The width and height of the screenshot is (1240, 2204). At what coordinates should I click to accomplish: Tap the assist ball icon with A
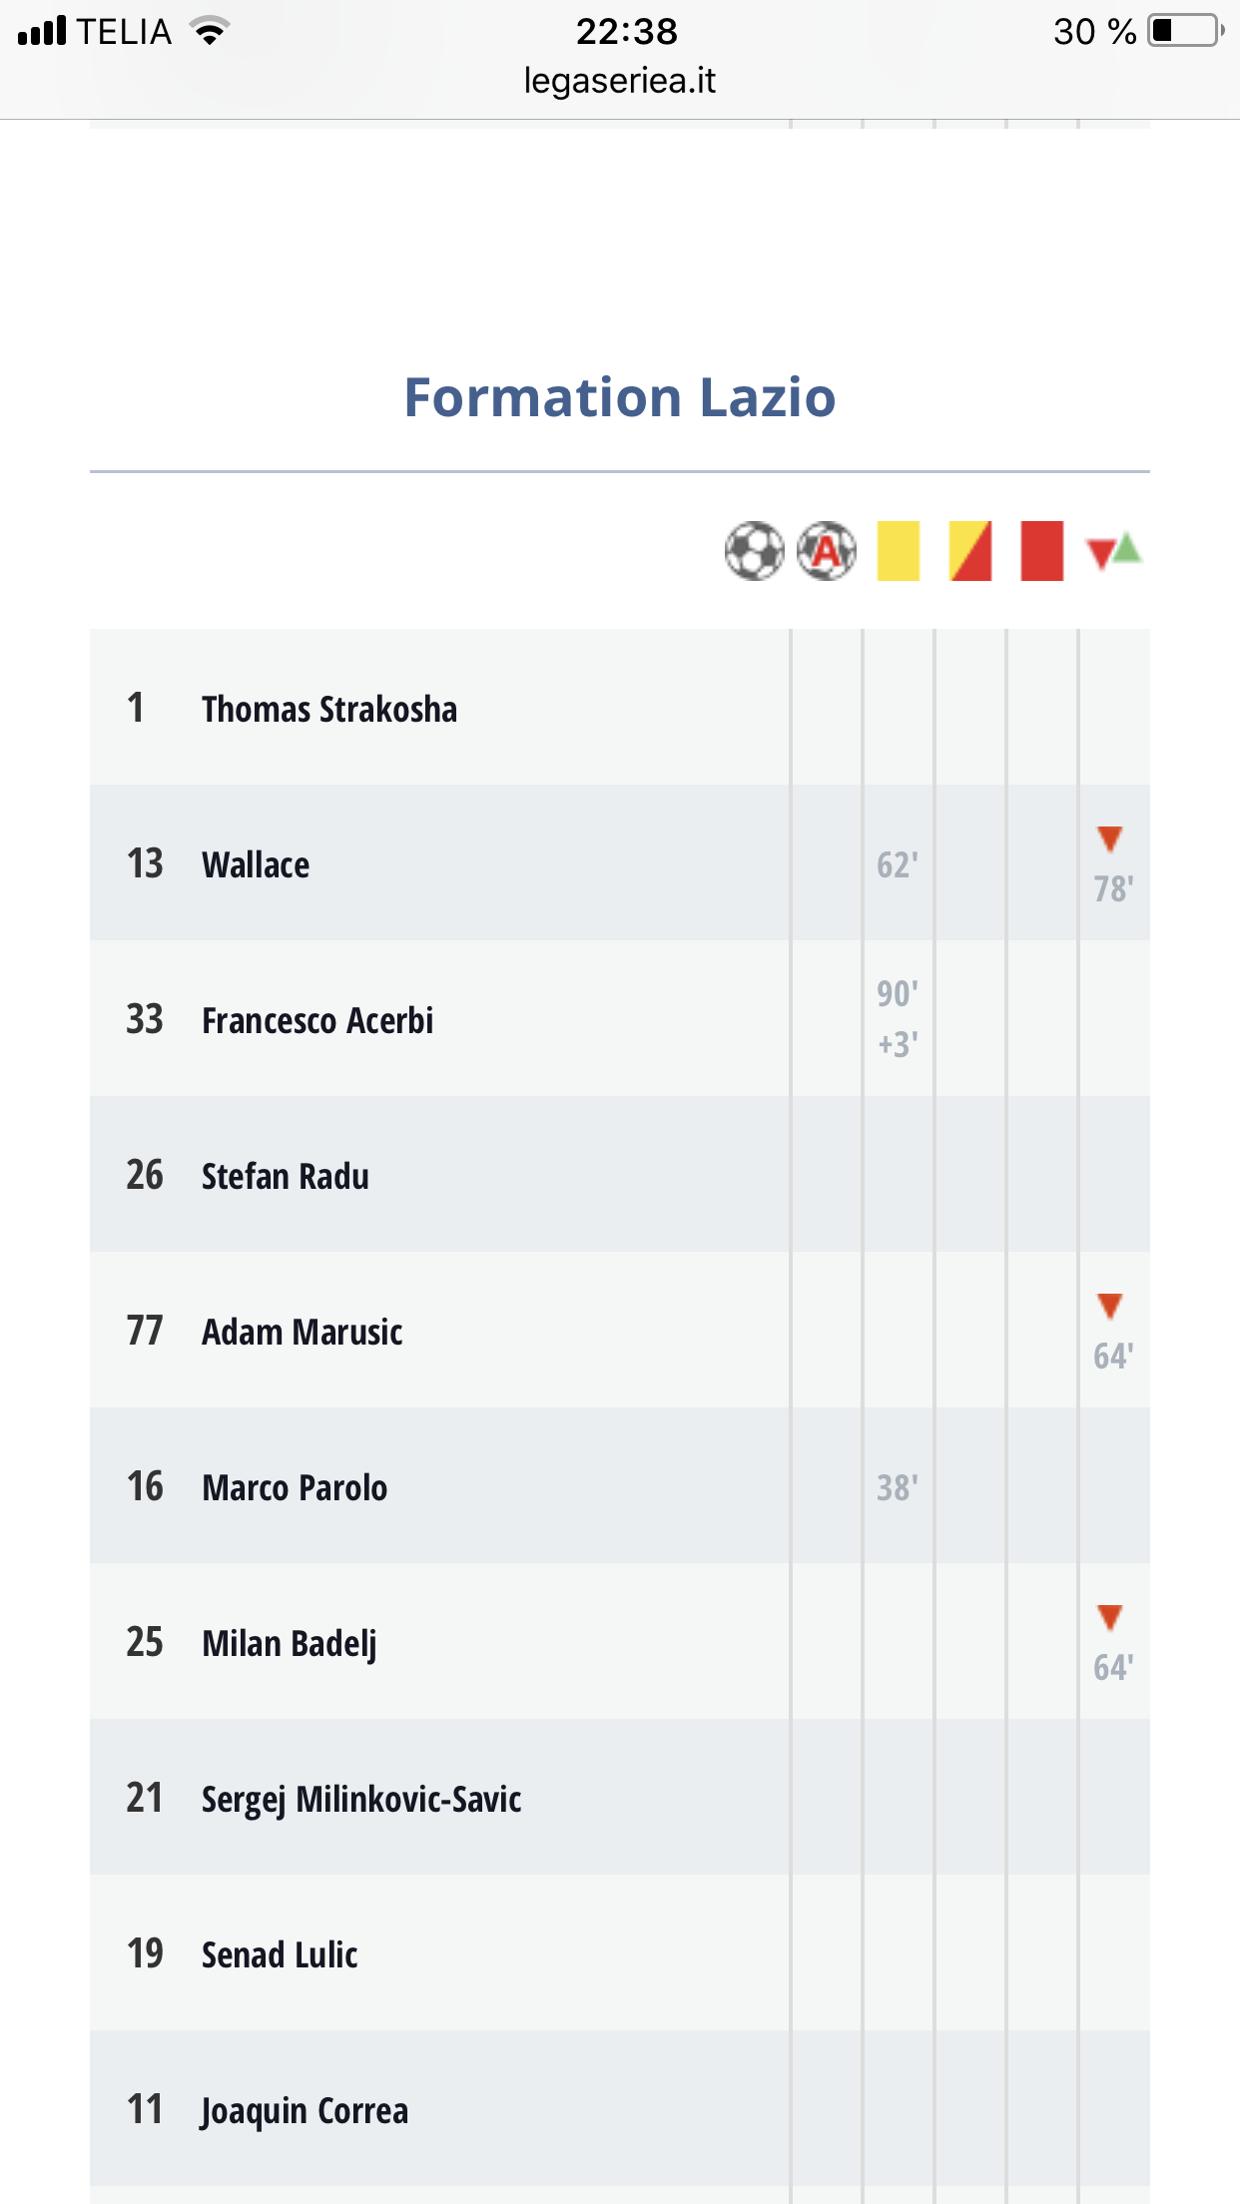(827, 550)
